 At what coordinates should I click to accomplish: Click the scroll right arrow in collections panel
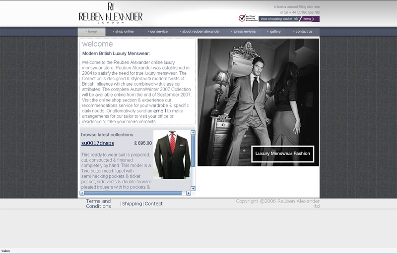click(188, 193)
